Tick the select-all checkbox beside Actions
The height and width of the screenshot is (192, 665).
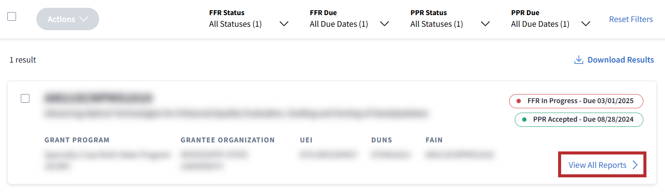(12, 17)
